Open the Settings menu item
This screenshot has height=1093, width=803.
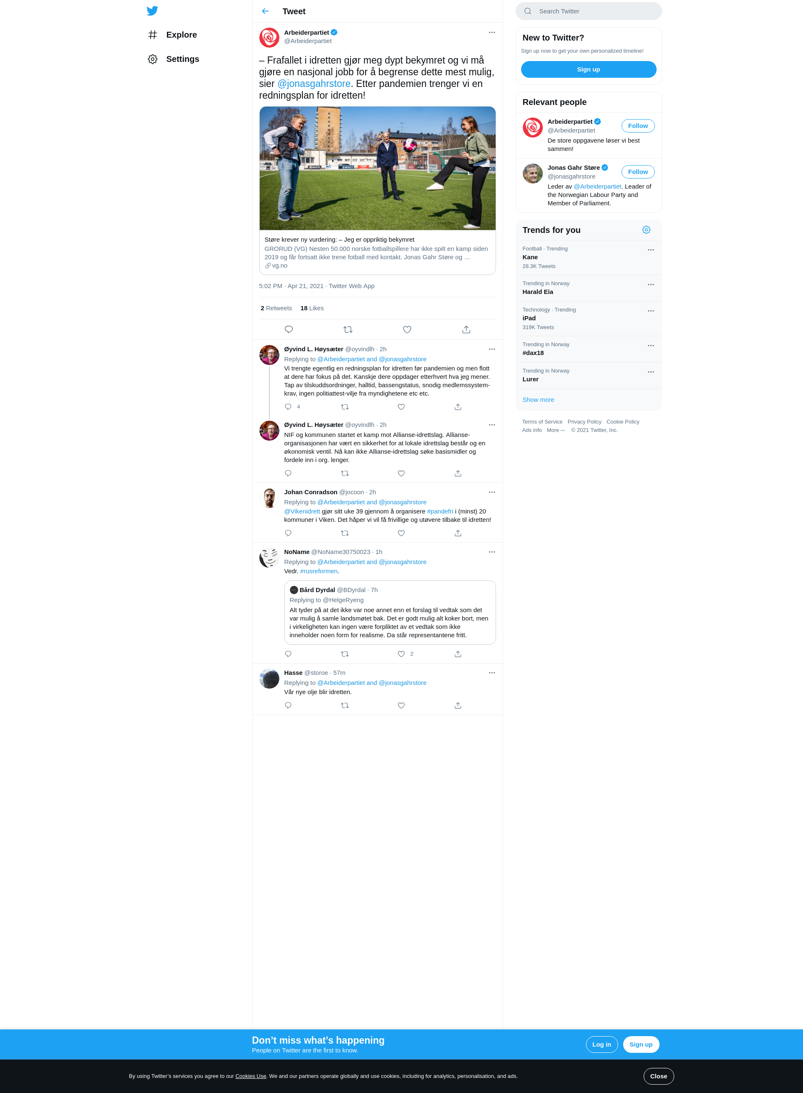[174, 59]
